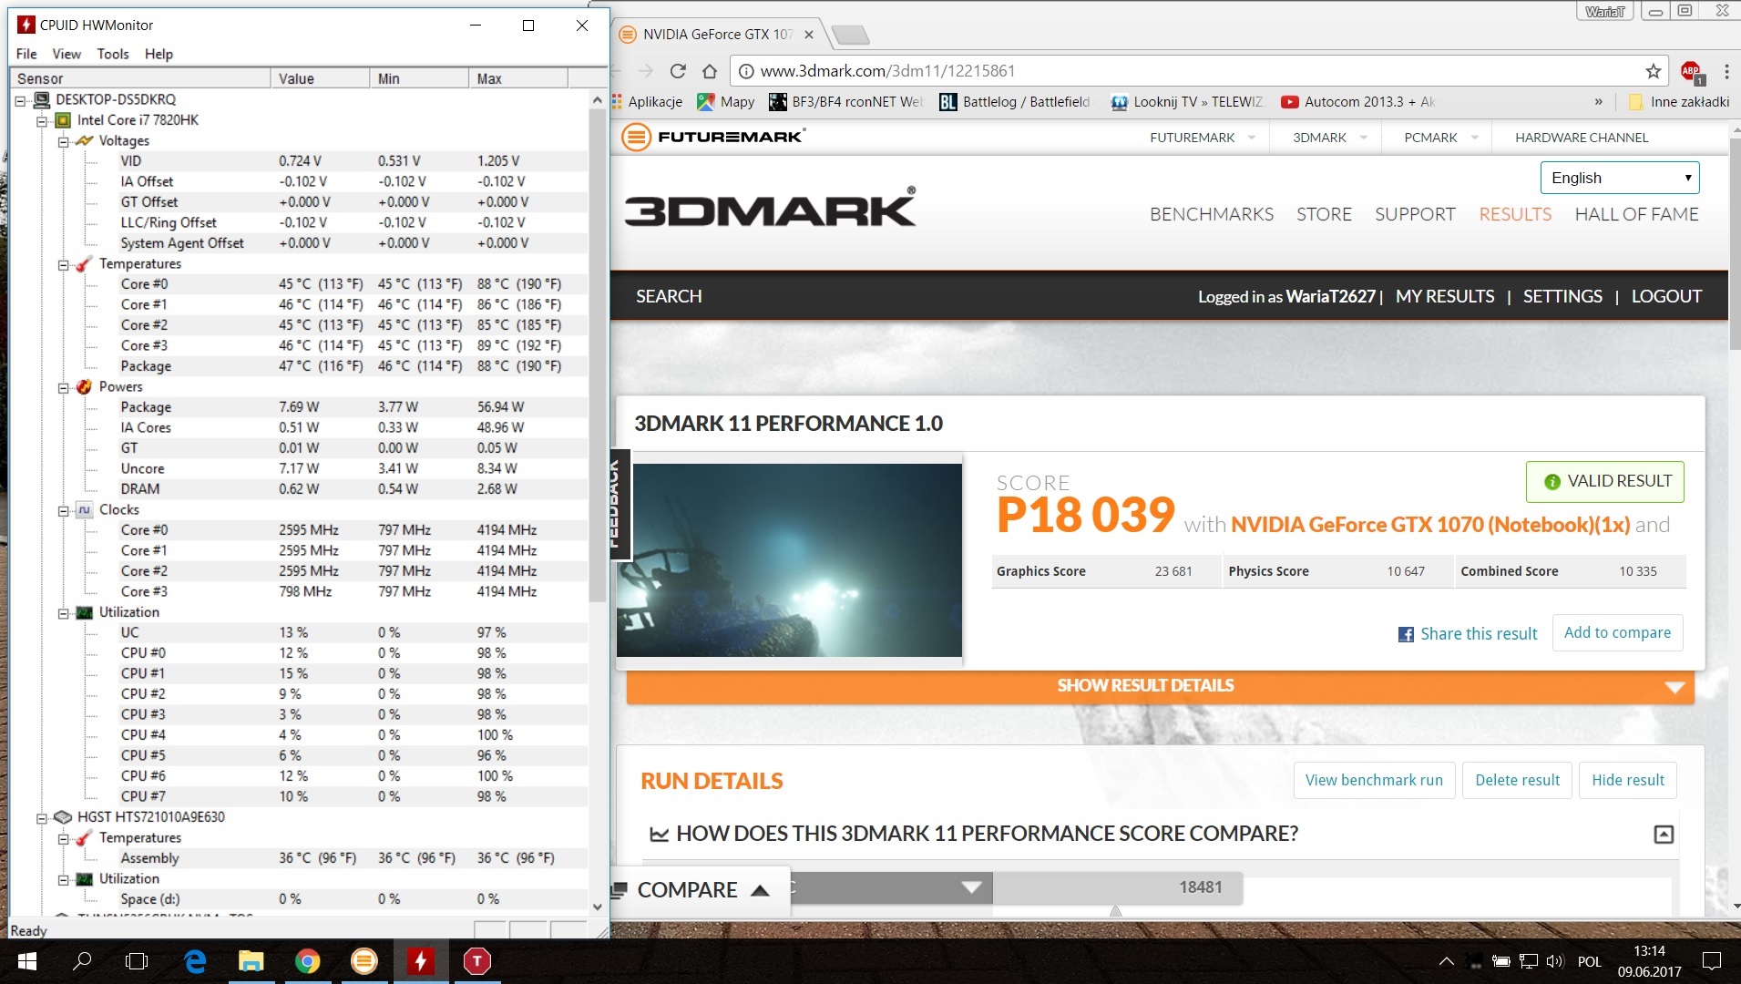This screenshot has width=1741, height=984.
Task: Open the red T app on the taskbar
Action: click(477, 961)
